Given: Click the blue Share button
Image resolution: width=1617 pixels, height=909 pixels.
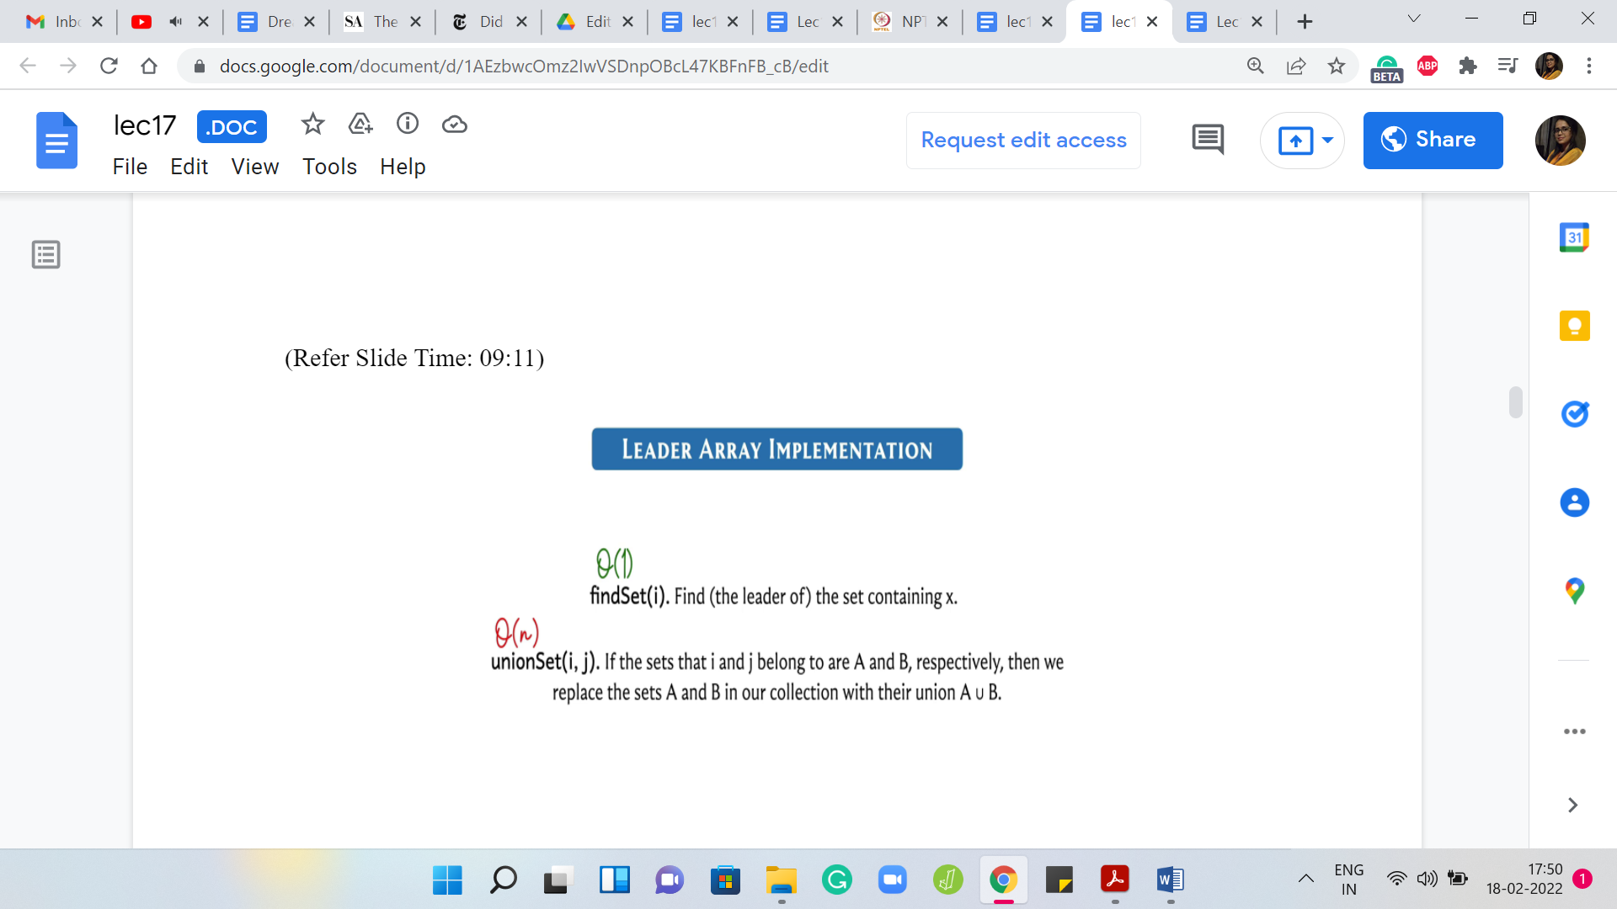Looking at the screenshot, I should tap(1433, 140).
